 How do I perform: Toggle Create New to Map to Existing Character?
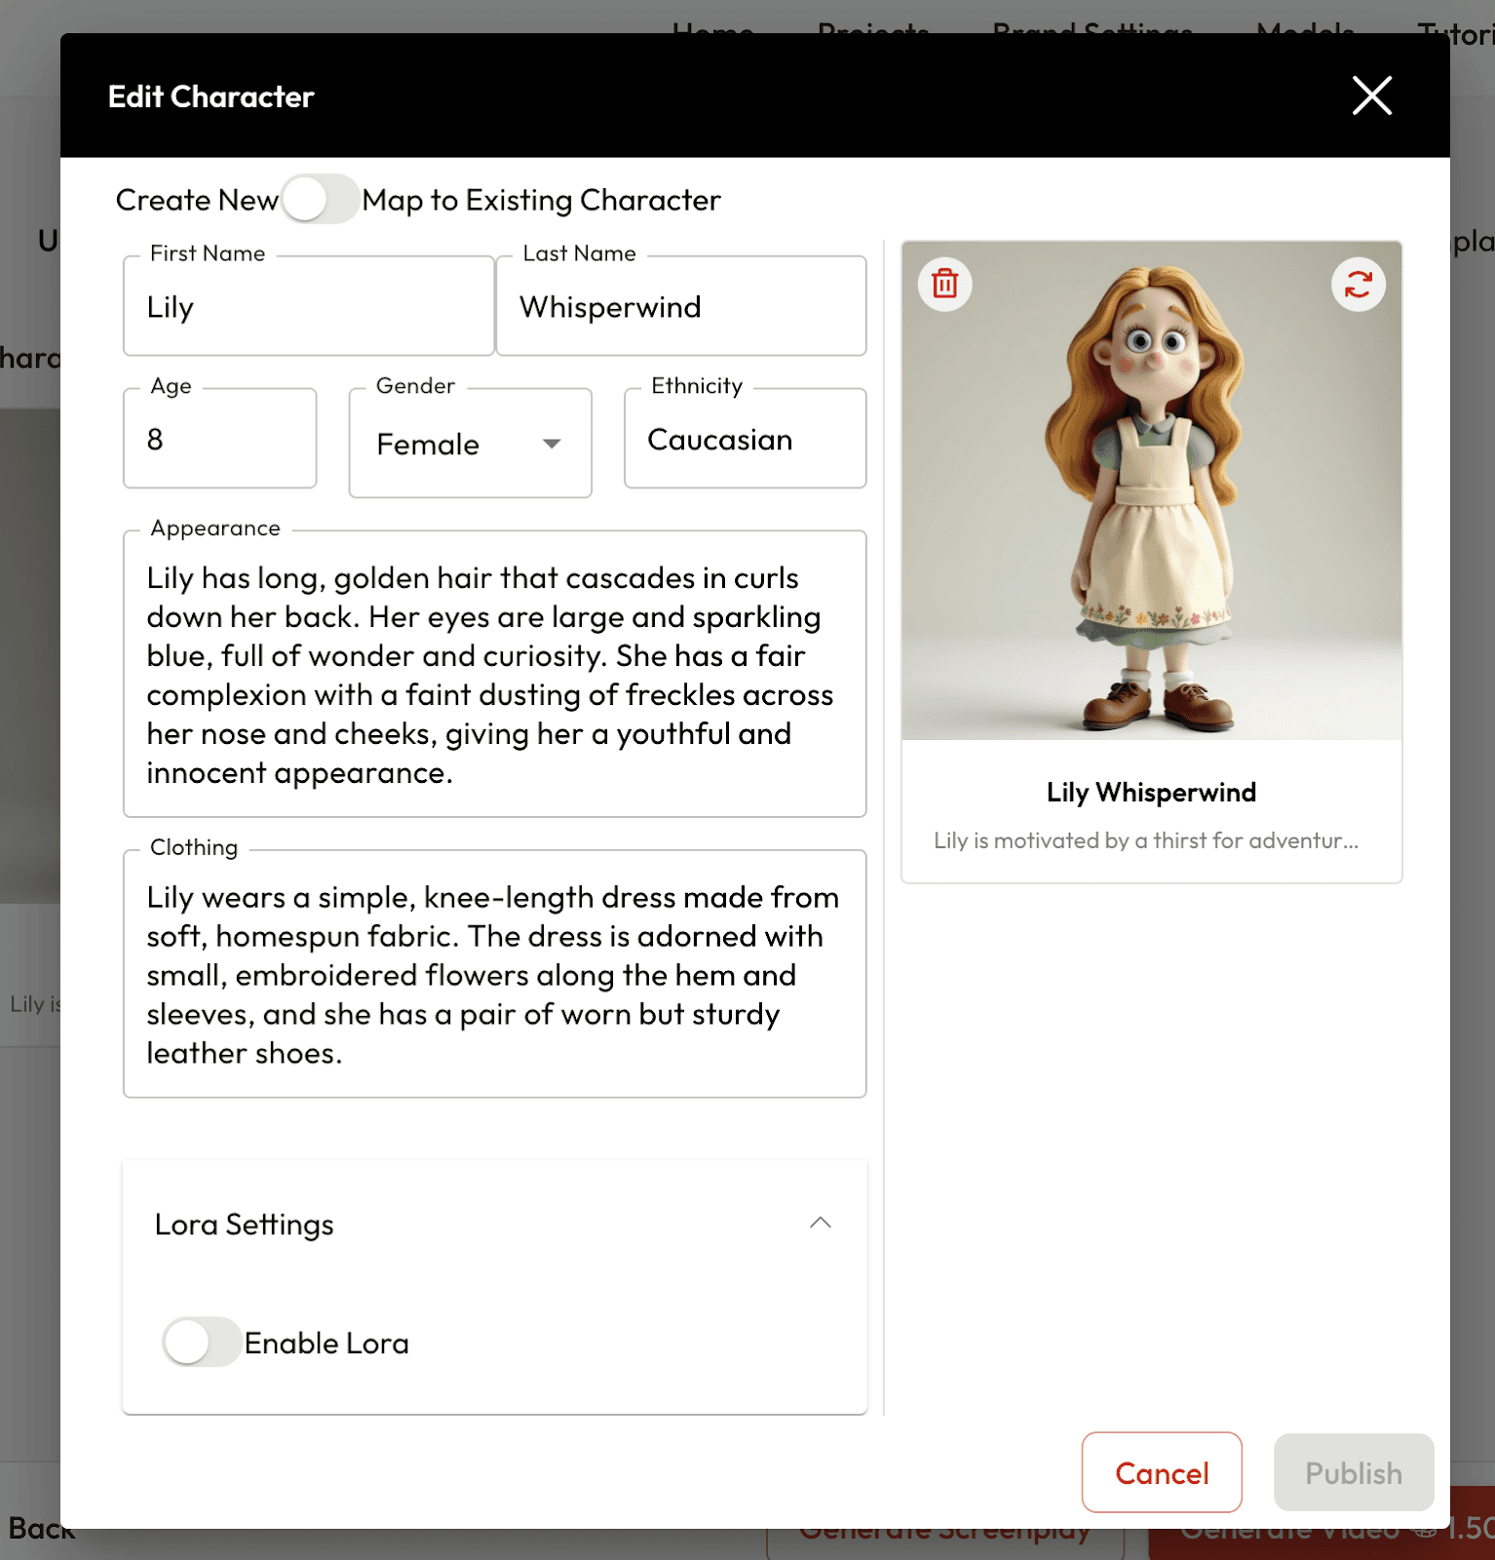click(319, 200)
